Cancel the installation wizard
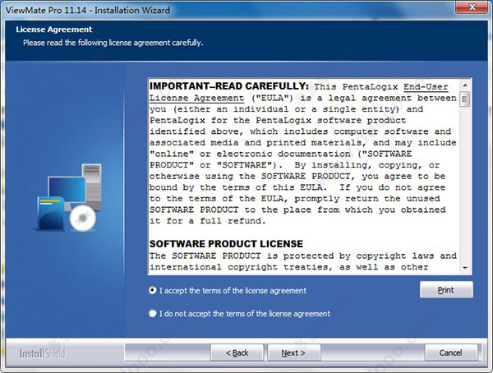The image size is (493, 373). [451, 353]
